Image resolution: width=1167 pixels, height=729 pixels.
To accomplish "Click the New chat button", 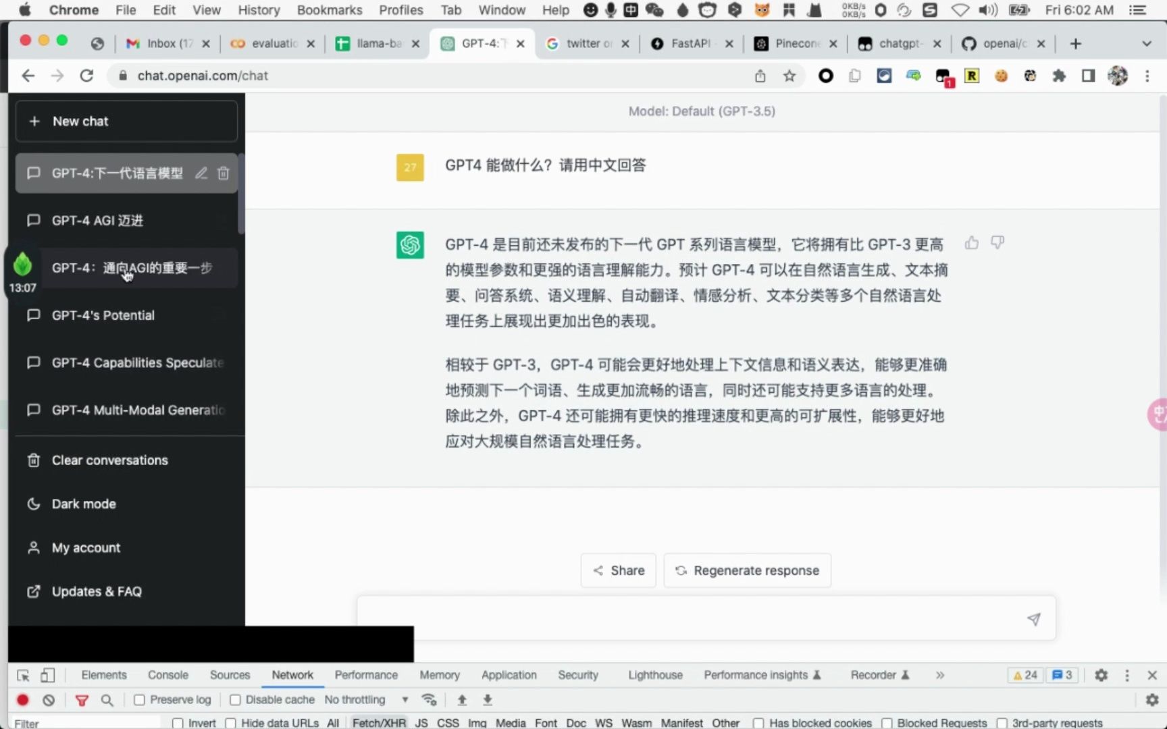I will coord(126,122).
